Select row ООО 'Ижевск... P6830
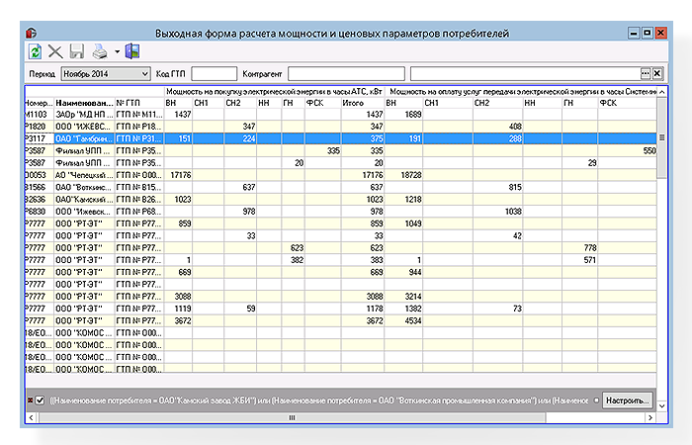692x445 pixels. point(341,212)
